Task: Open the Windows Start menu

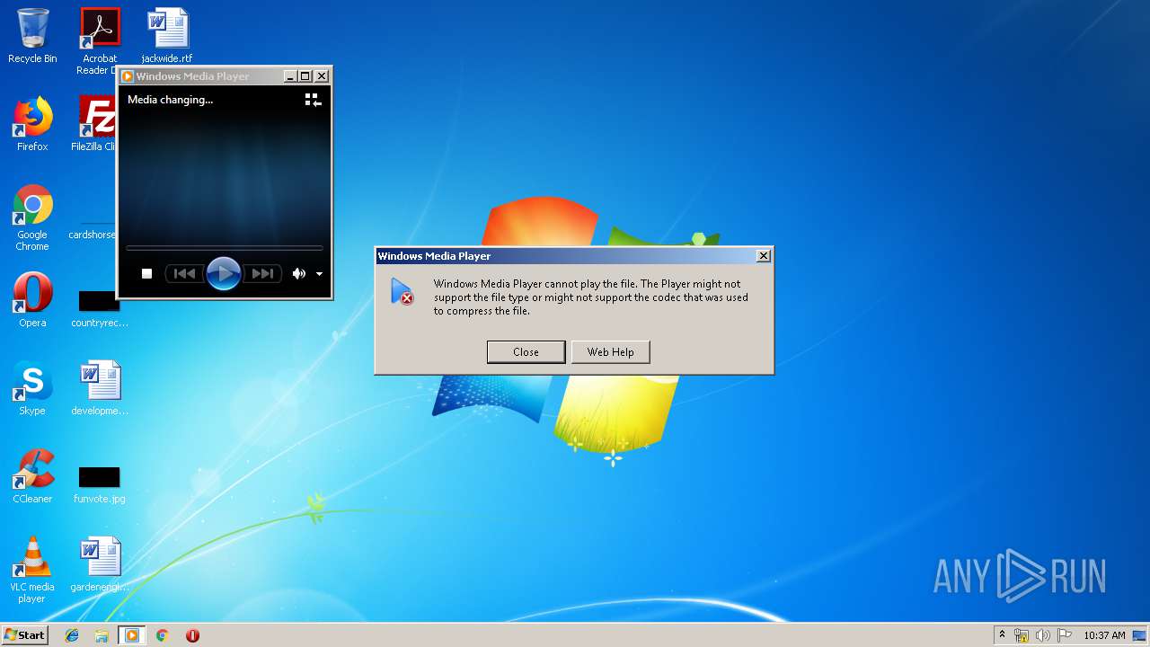Action: (24, 634)
